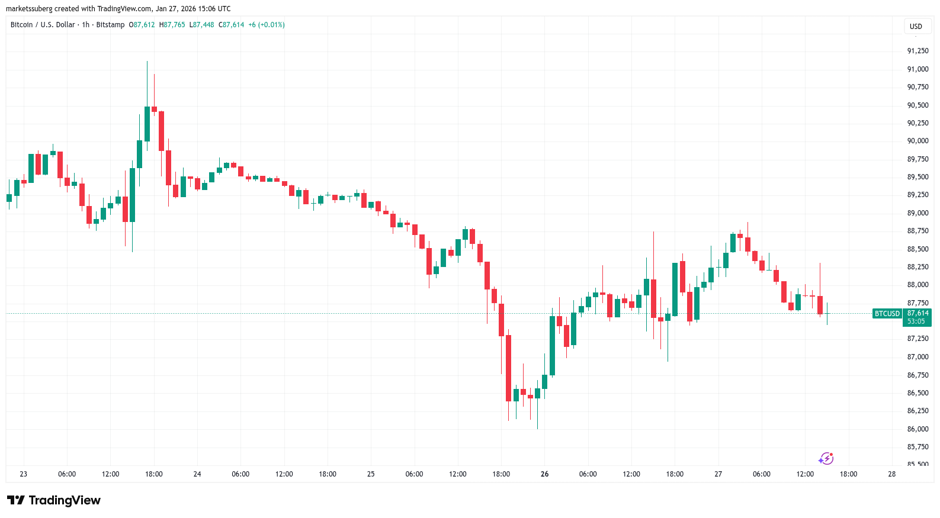Click the low value L87,448
The image size is (940, 518).
pyautogui.click(x=201, y=25)
